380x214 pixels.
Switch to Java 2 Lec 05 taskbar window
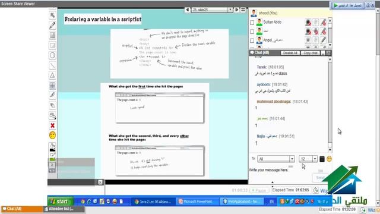click(x=153, y=202)
